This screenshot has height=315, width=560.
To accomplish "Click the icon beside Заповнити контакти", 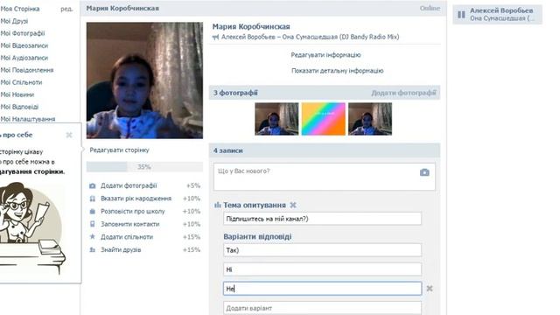I will point(93,224).
